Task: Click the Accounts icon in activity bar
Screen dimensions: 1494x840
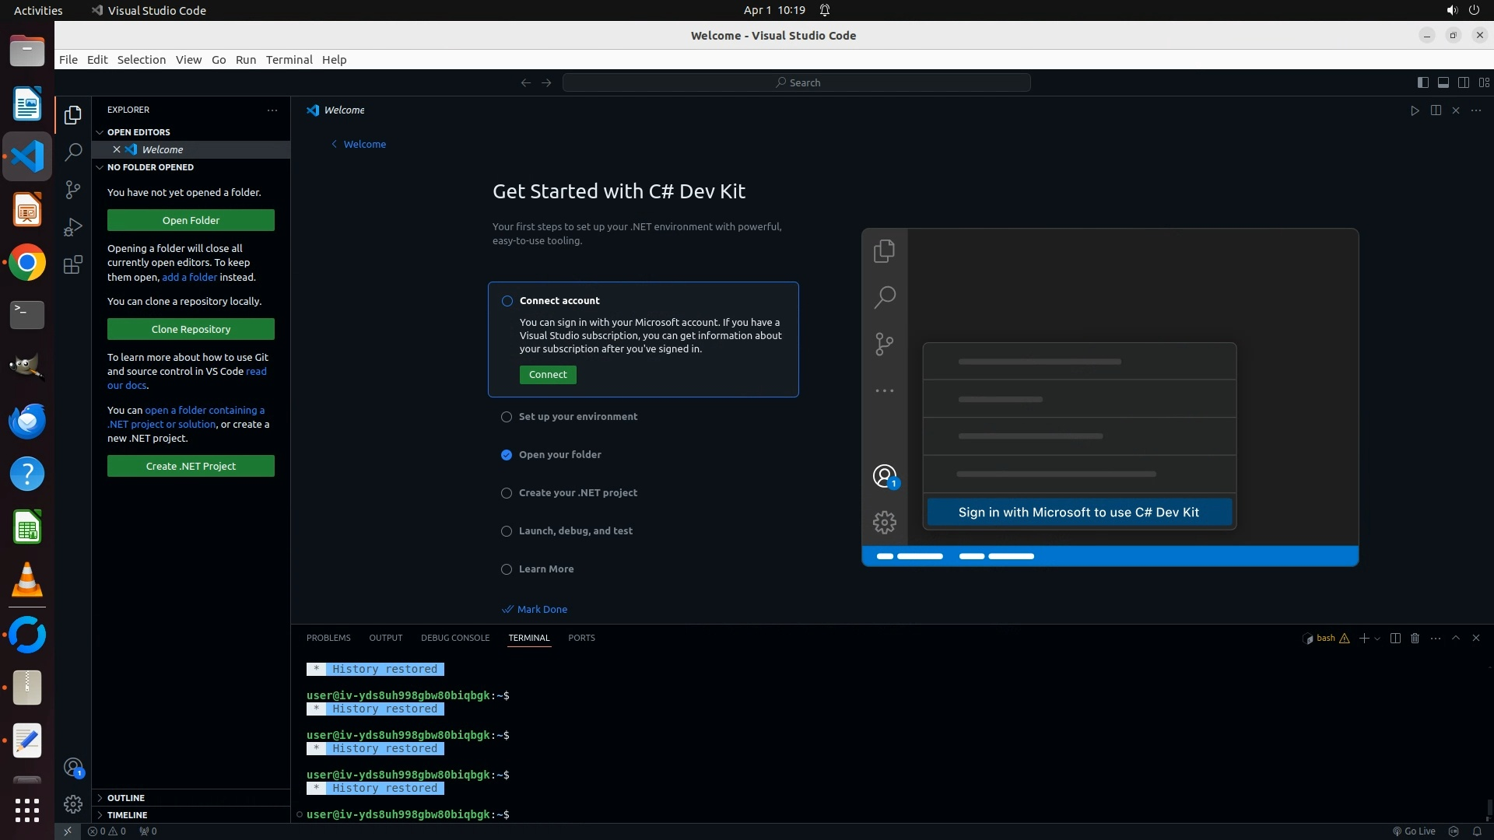Action: pyautogui.click(x=73, y=768)
